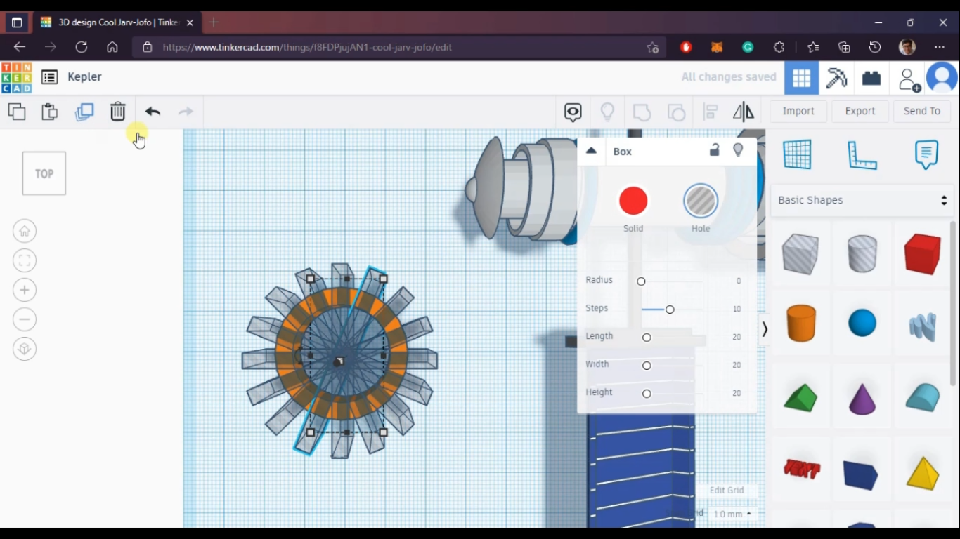Pick the blue Sphere shape
960x539 pixels.
click(x=862, y=323)
